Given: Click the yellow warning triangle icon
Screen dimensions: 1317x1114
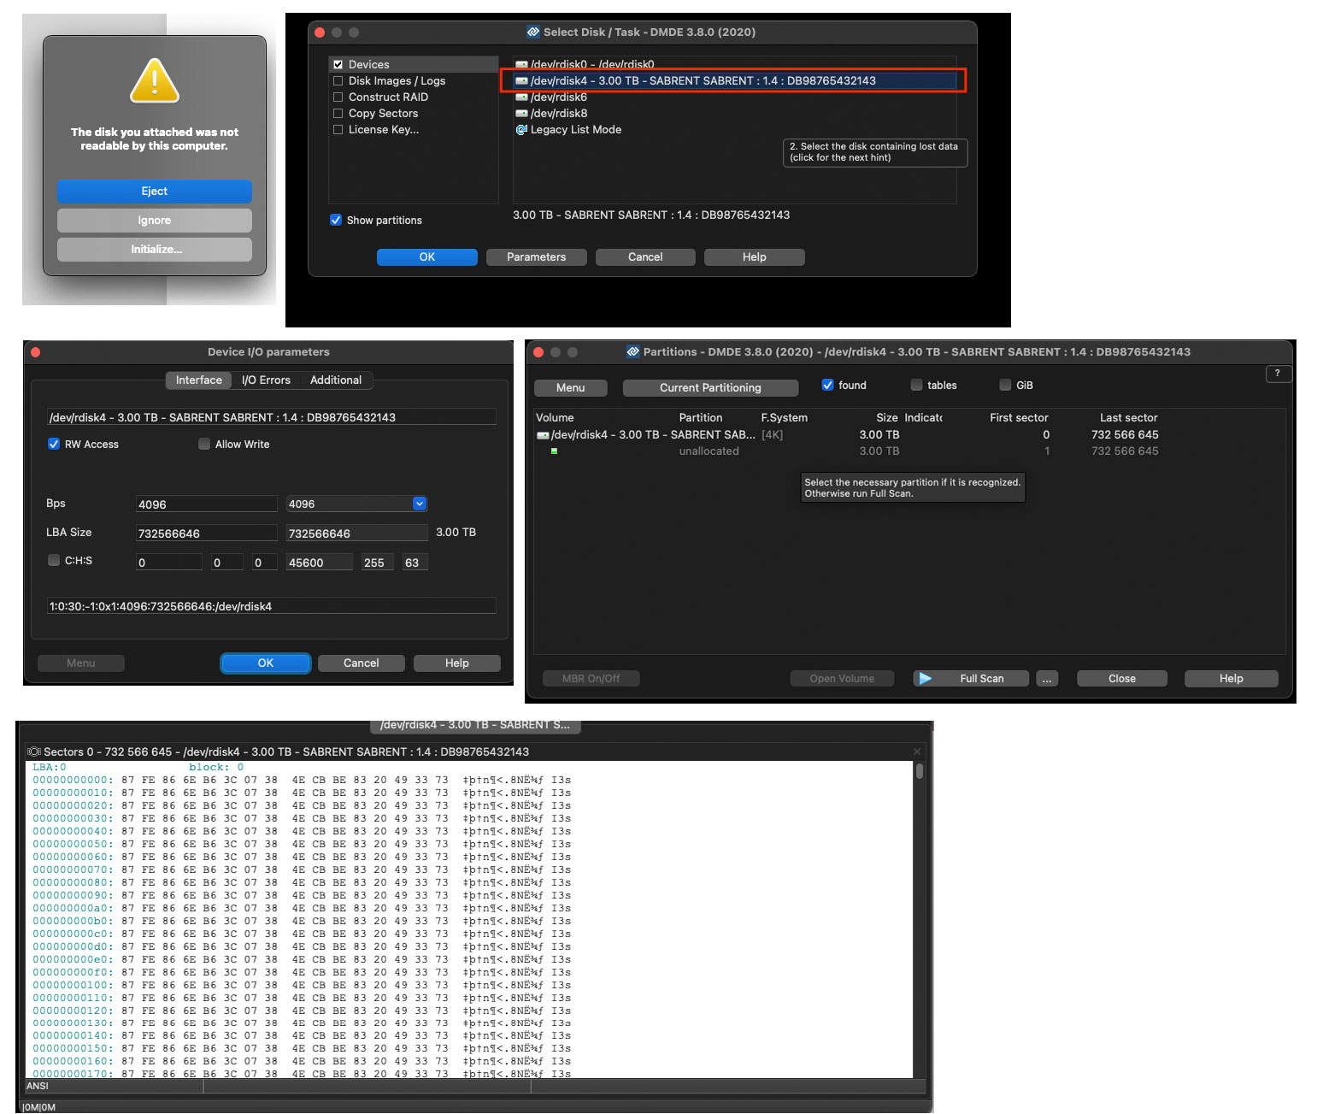Looking at the screenshot, I should 154,81.
